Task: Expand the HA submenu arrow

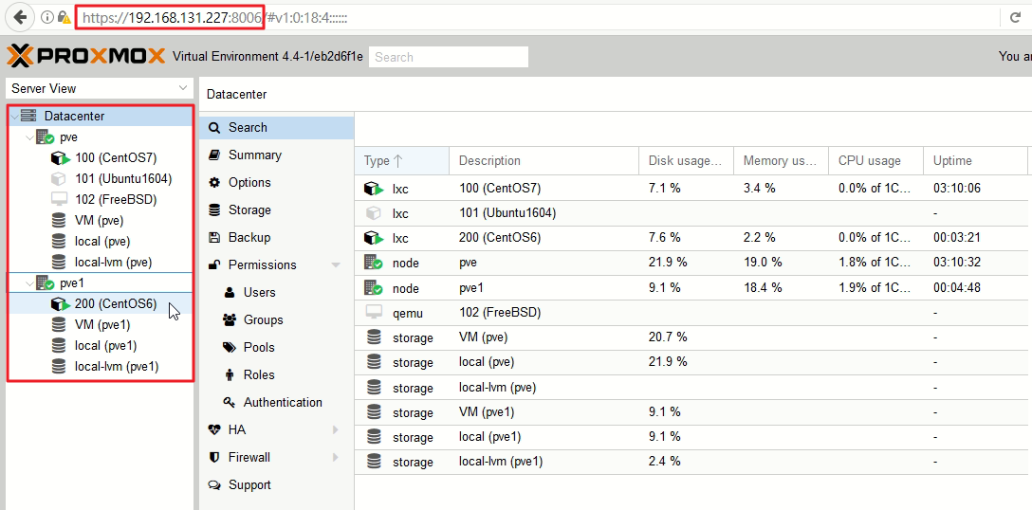Action: pyautogui.click(x=336, y=429)
